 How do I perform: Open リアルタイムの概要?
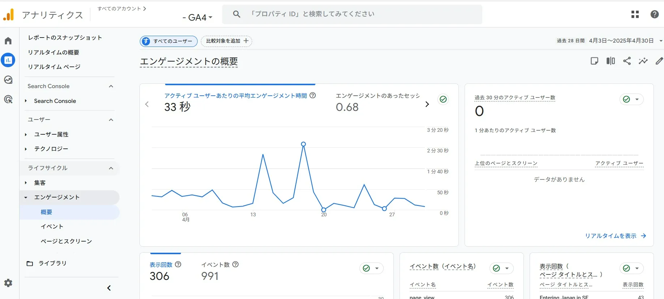coord(53,52)
